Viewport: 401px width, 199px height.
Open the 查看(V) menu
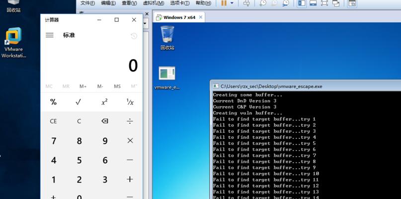coord(129,3)
